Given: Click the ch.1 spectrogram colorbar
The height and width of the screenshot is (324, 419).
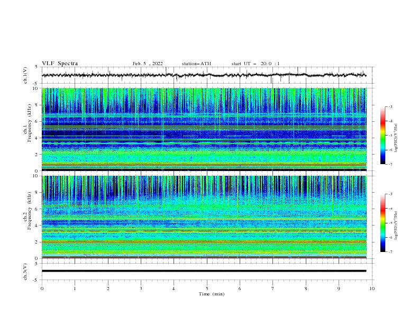Looking at the screenshot, I should [x=382, y=136].
